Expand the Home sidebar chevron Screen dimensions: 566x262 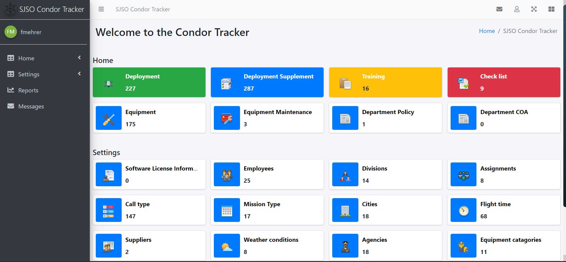tap(79, 58)
